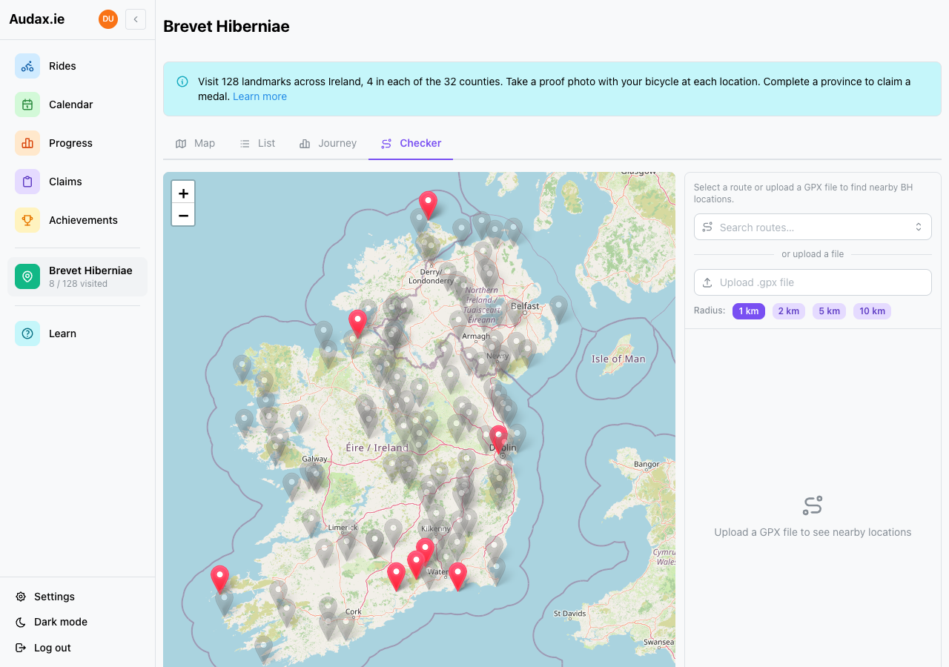Click the upload icon in file field
Screen dimensions: 949x667
[x=707, y=282]
